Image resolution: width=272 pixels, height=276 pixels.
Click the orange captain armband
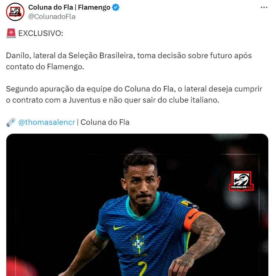(x=193, y=218)
